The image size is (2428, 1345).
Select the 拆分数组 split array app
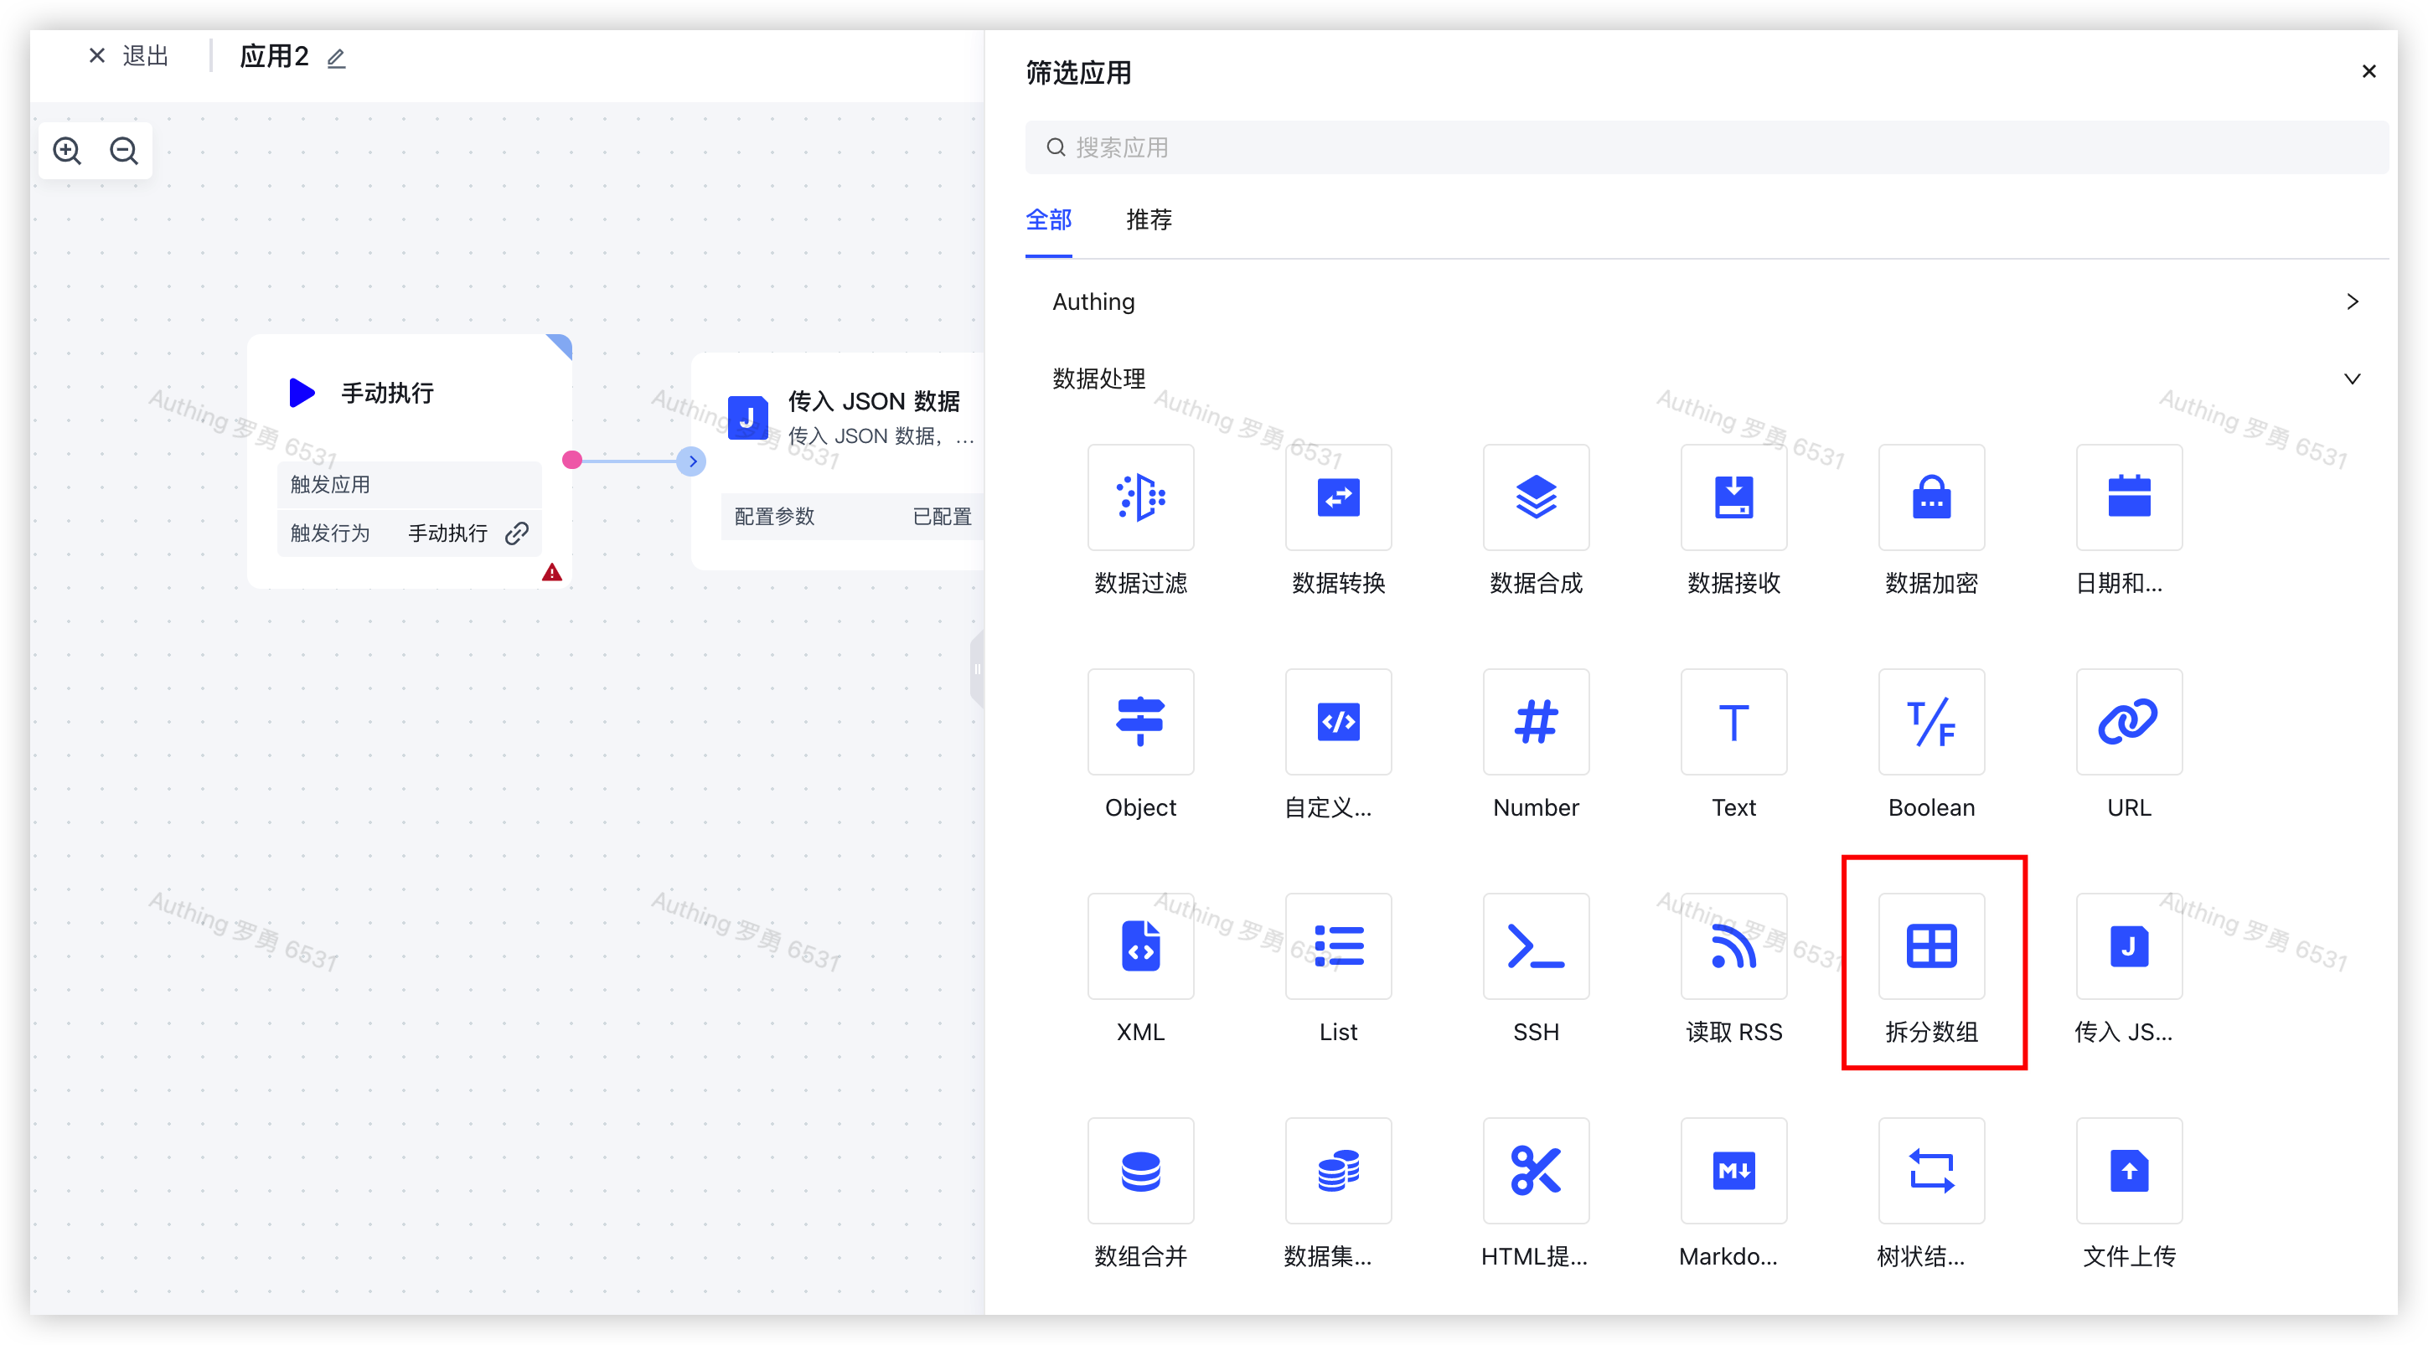click(1930, 946)
